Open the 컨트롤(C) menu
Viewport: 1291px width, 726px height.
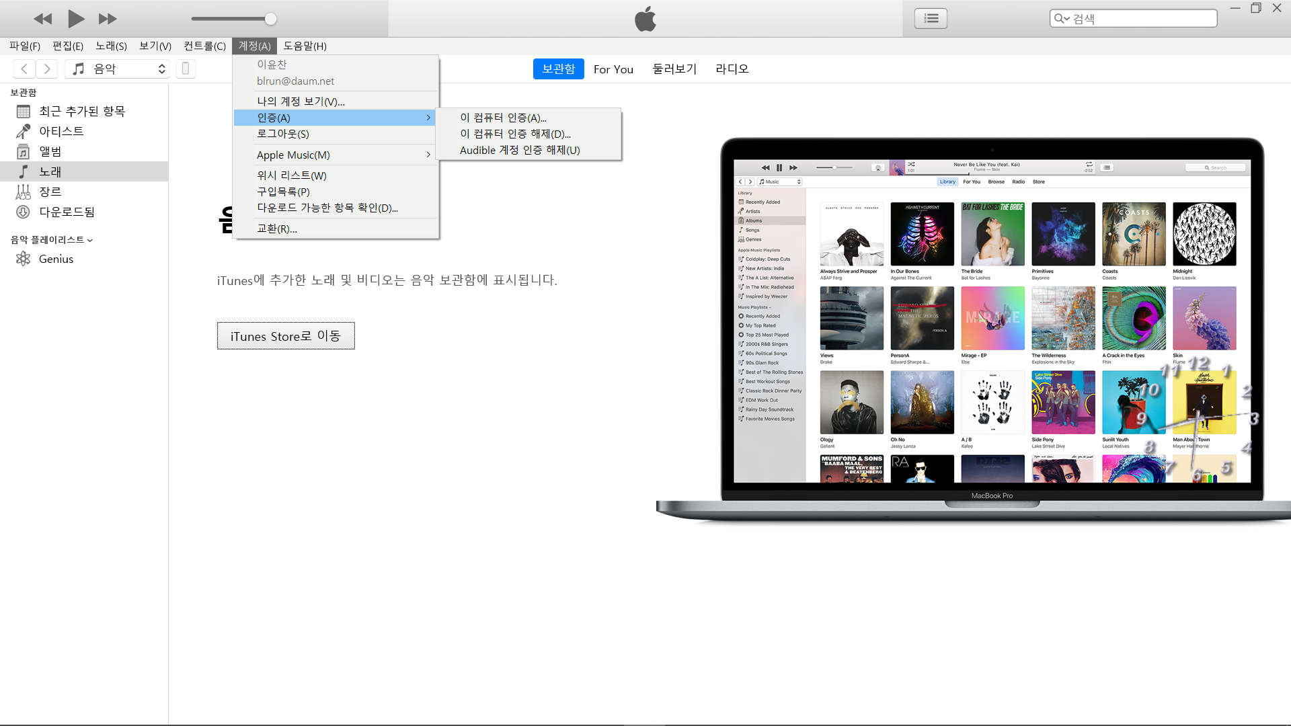[204, 46]
